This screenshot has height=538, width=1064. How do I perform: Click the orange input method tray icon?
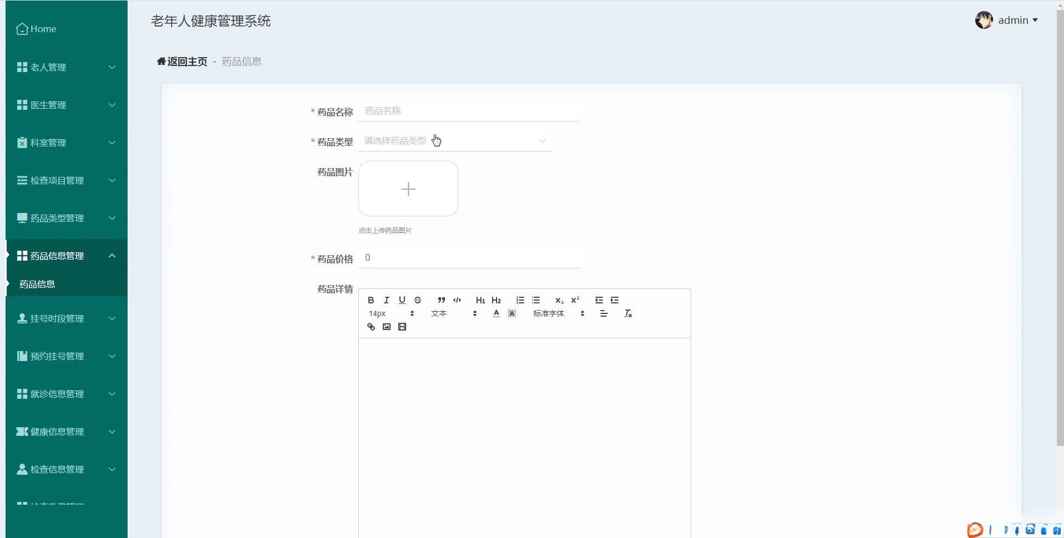pos(975,530)
